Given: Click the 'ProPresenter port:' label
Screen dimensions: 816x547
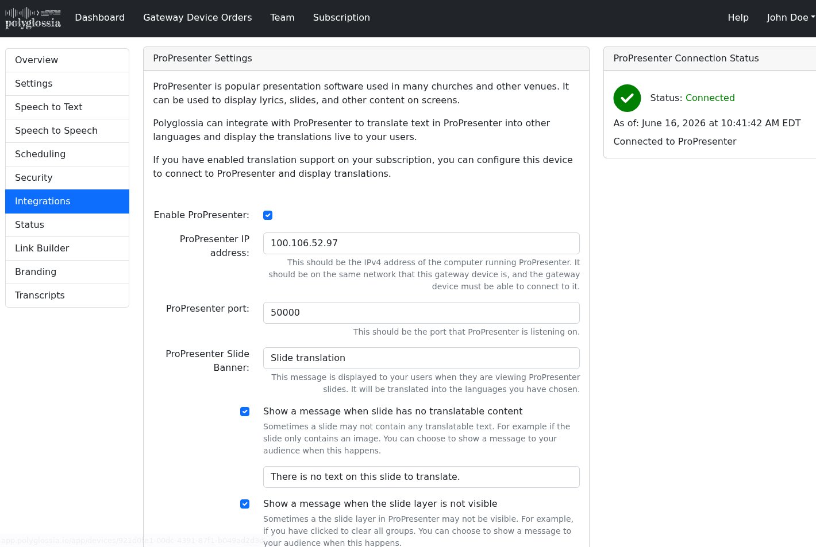Looking at the screenshot, I should tap(207, 309).
